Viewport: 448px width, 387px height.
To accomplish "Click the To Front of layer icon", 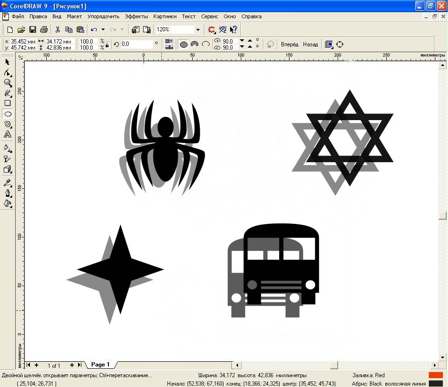I will point(329,44).
